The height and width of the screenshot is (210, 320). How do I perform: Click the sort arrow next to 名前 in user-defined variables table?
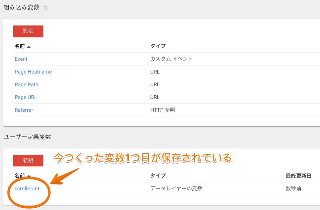click(29, 176)
